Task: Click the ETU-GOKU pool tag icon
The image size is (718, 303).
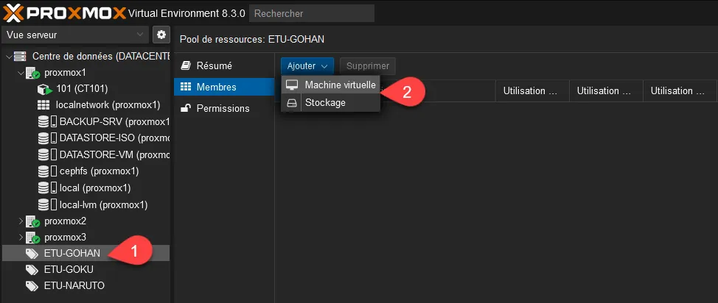Action: coord(32,269)
